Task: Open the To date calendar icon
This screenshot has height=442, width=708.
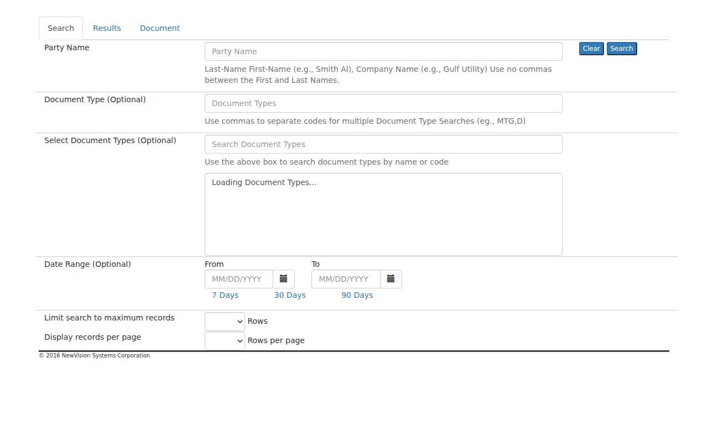Action: click(391, 279)
